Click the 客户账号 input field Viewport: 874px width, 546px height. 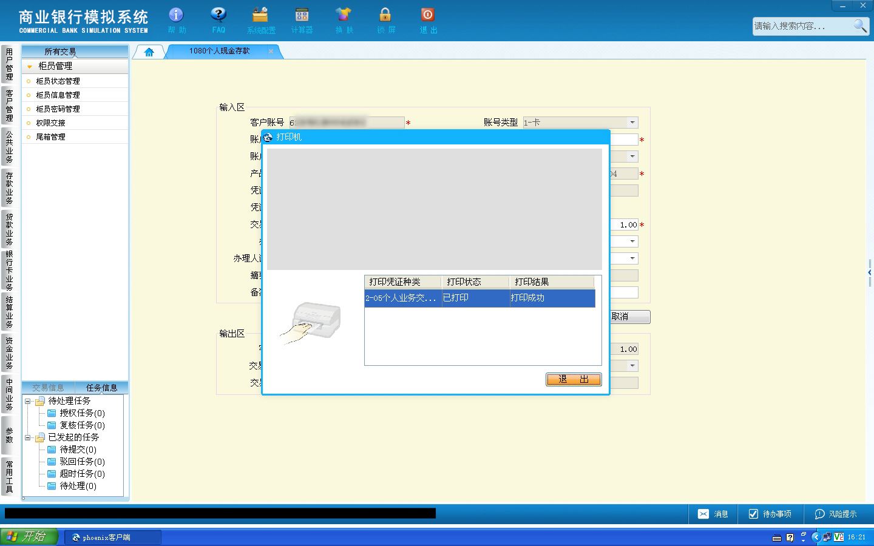tap(347, 123)
